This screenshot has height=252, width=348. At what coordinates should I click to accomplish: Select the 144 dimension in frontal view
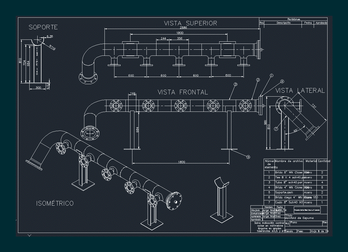coord(133,94)
